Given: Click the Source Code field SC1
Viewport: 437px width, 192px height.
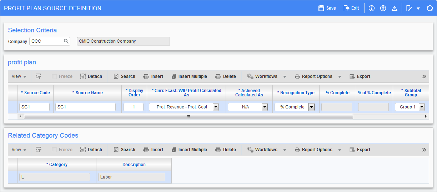Looking at the screenshot, I should coord(34,107).
